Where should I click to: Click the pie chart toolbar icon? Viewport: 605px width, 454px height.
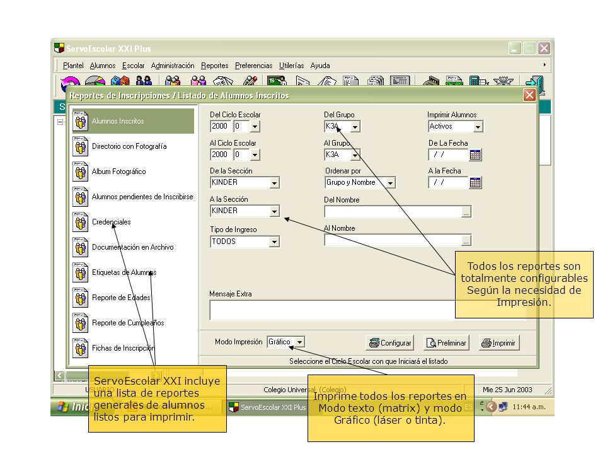coord(95,81)
